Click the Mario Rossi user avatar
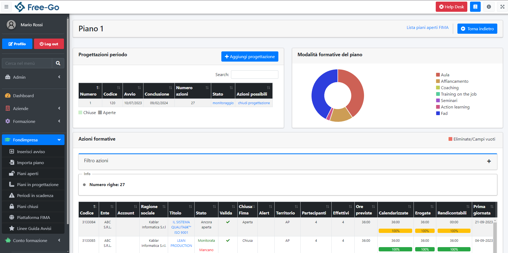 tap(11, 25)
